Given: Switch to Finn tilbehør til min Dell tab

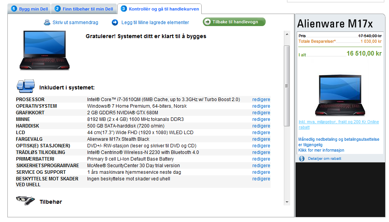Looking at the screenshot, I should (x=84, y=9).
